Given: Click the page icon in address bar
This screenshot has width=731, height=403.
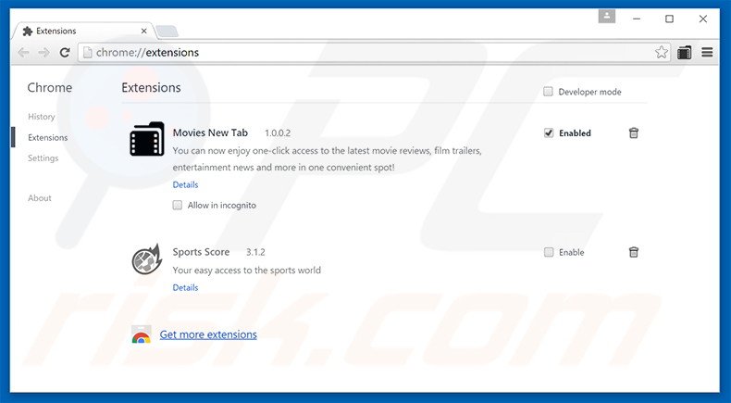Looking at the screenshot, I should point(87,53).
